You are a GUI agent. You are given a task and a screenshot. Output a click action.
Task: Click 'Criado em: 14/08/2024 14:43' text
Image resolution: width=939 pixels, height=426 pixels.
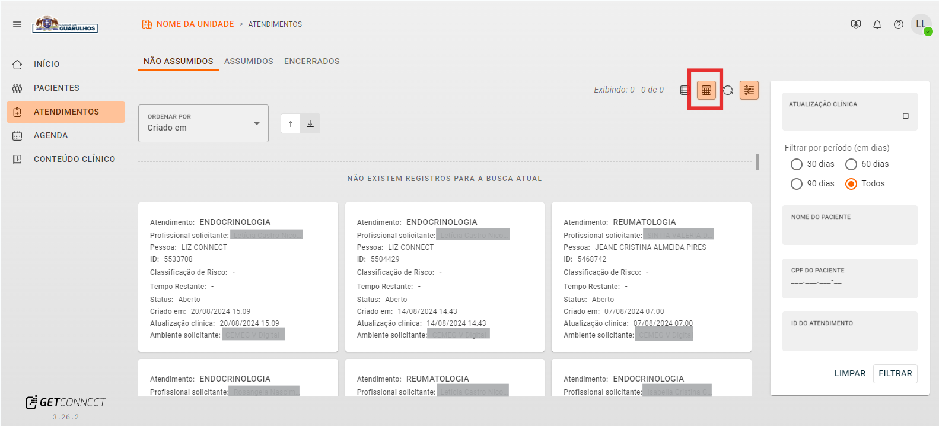click(407, 311)
